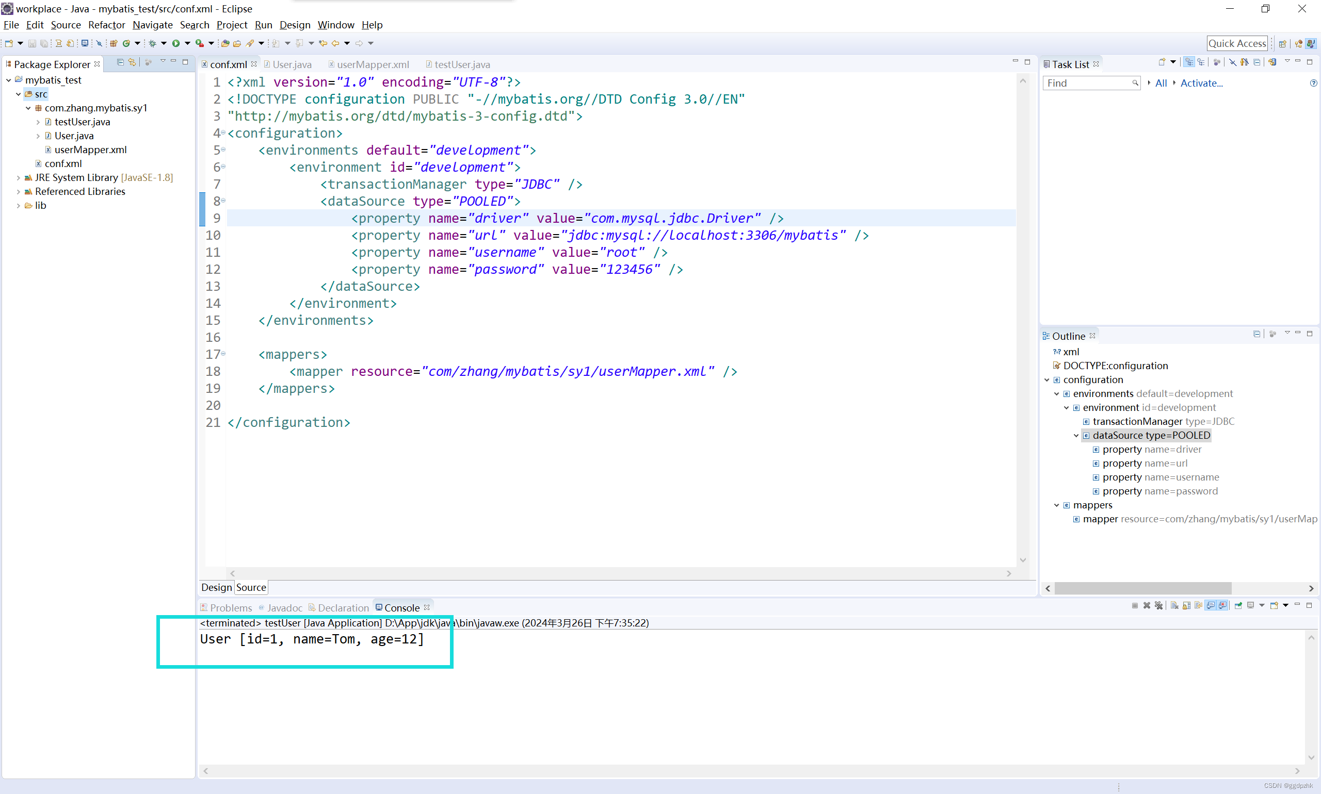Switch to Problems tab
The image size is (1321, 794).
click(225, 608)
